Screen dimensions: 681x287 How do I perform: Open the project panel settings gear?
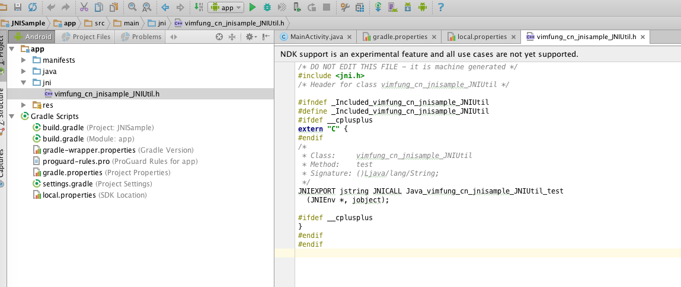[250, 37]
